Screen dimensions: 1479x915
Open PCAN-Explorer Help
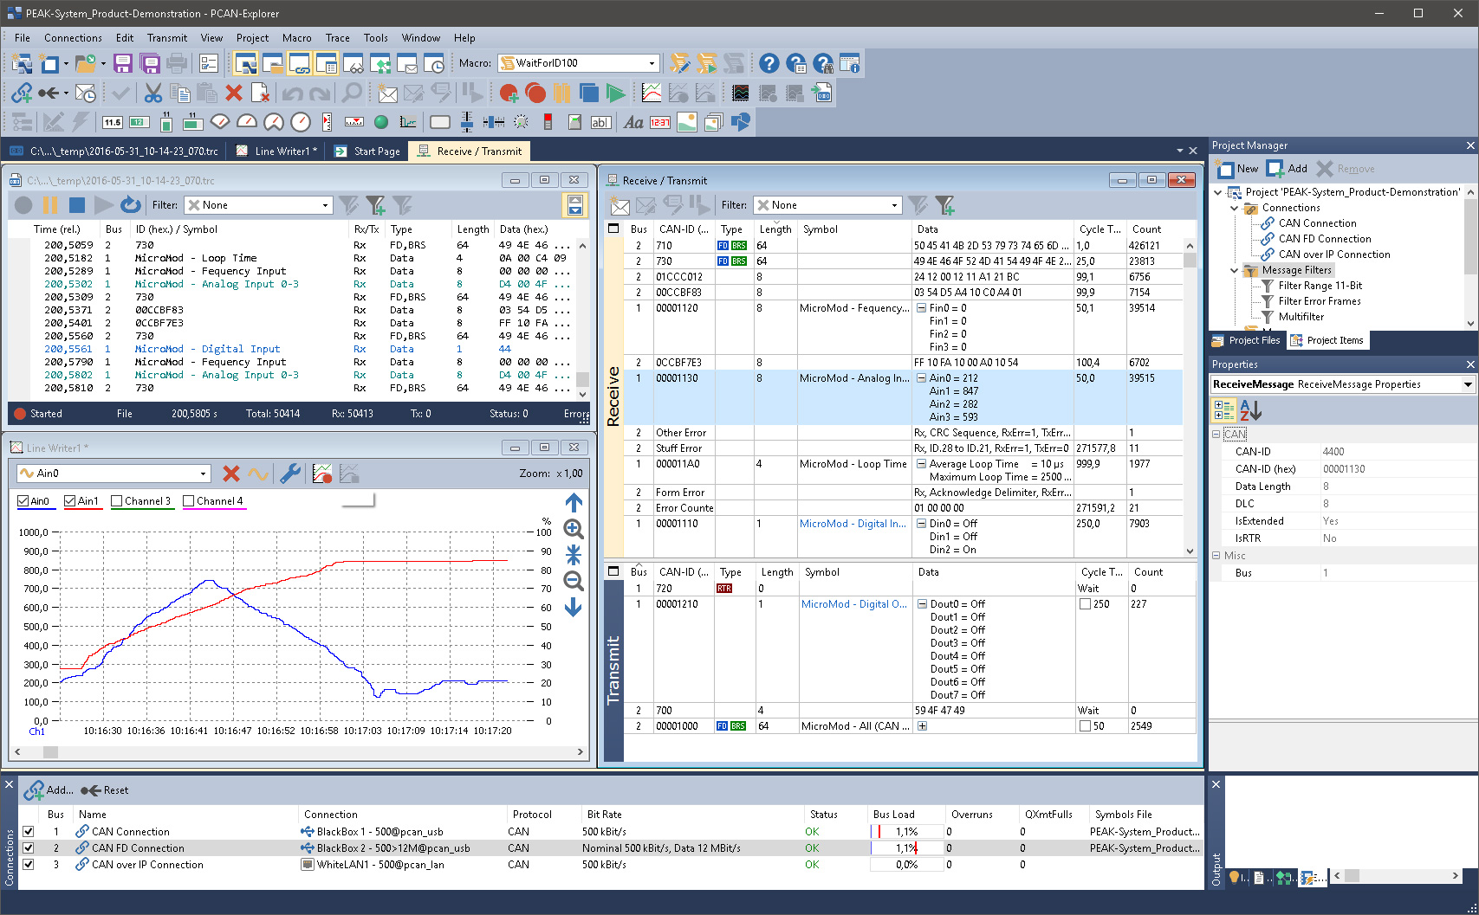(768, 63)
